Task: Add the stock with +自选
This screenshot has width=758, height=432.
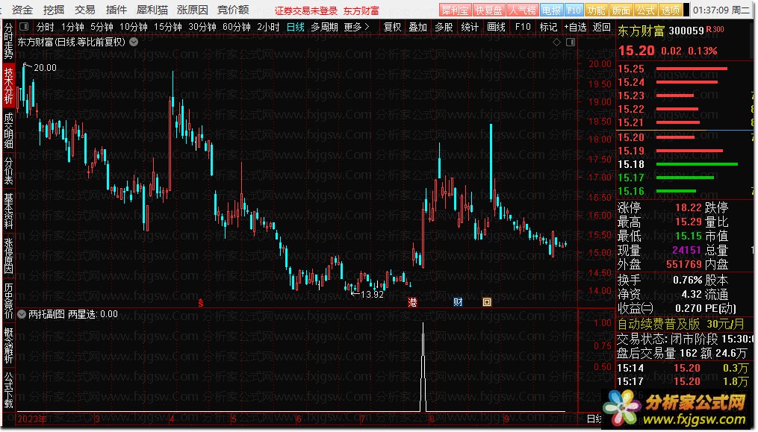Action: [x=575, y=27]
